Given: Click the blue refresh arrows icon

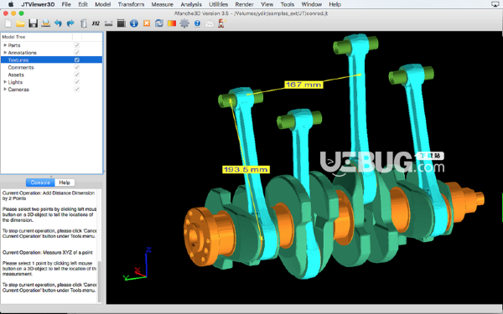Looking at the screenshot, I should (159, 23).
